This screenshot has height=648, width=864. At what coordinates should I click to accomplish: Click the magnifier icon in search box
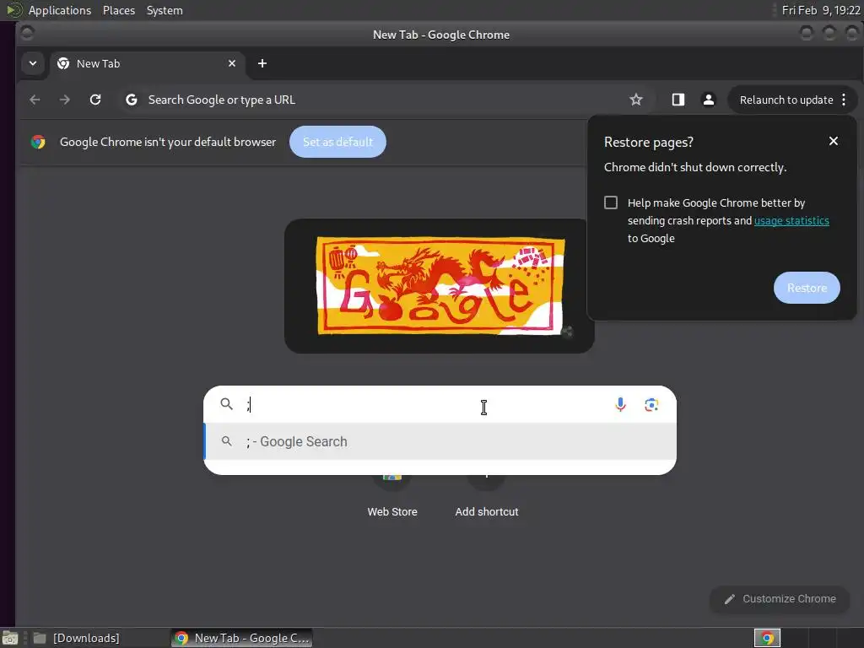[226, 404]
